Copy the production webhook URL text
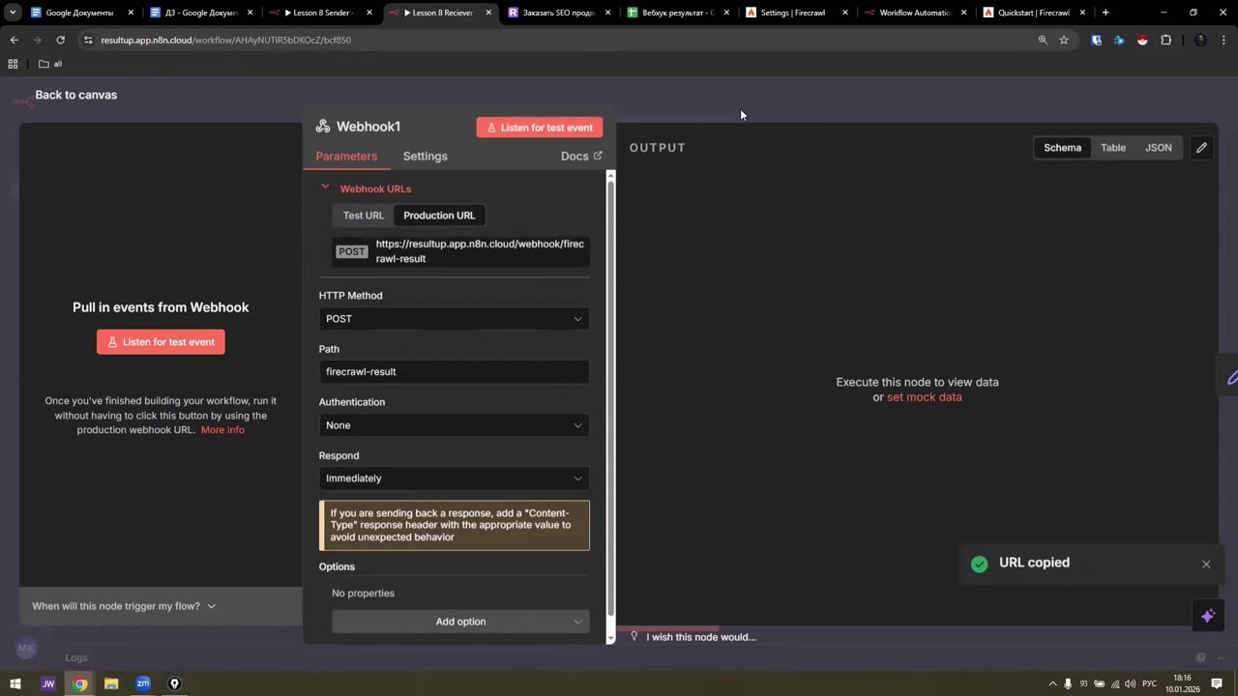The image size is (1238, 696). point(480,251)
